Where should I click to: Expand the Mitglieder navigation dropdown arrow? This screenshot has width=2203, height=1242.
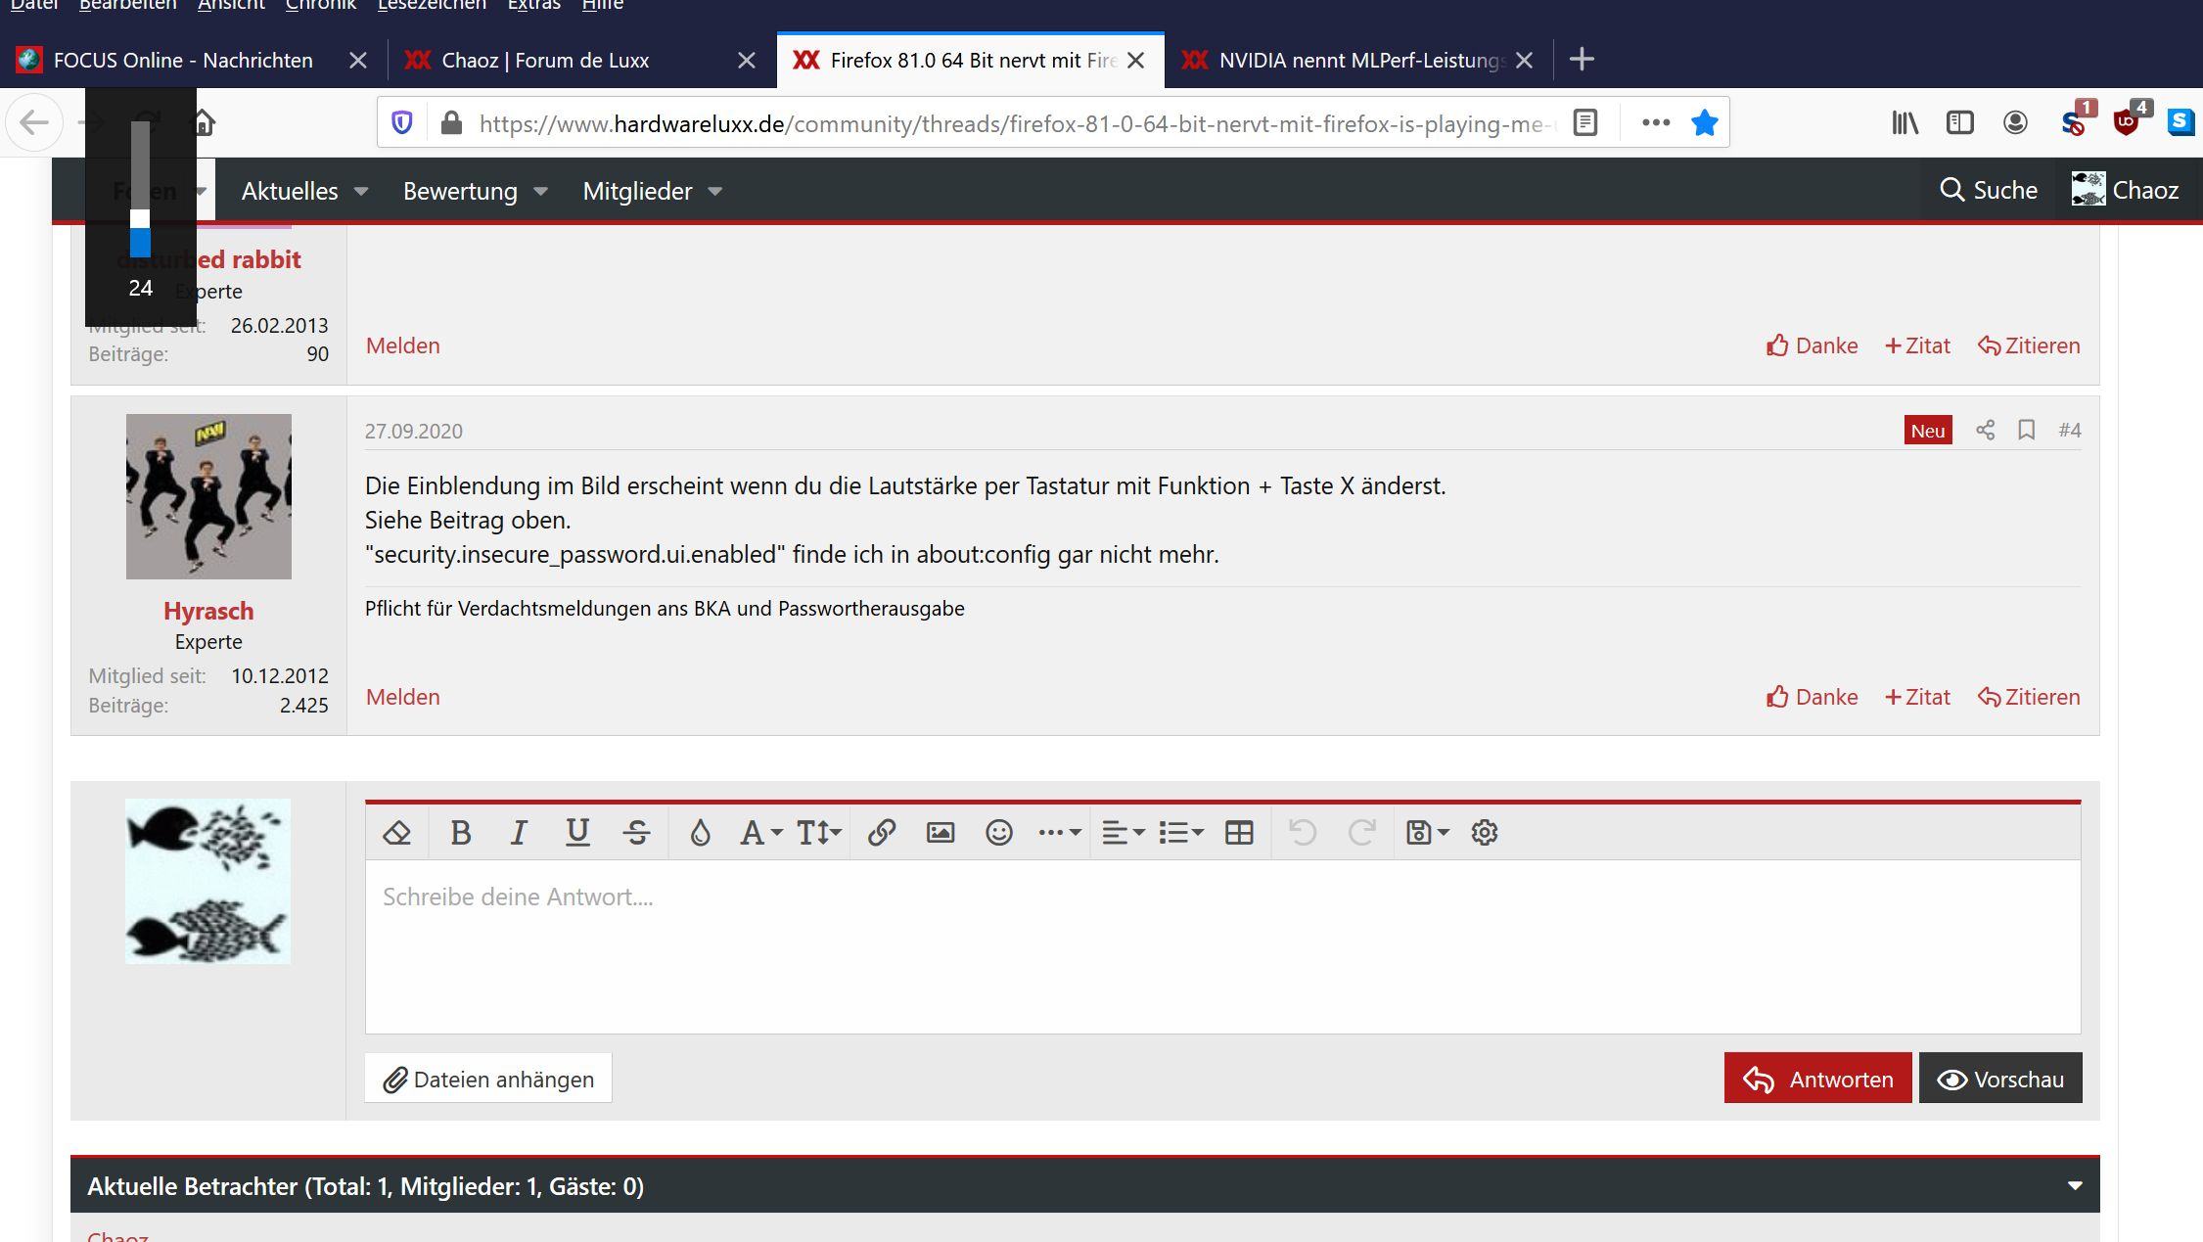(714, 192)
